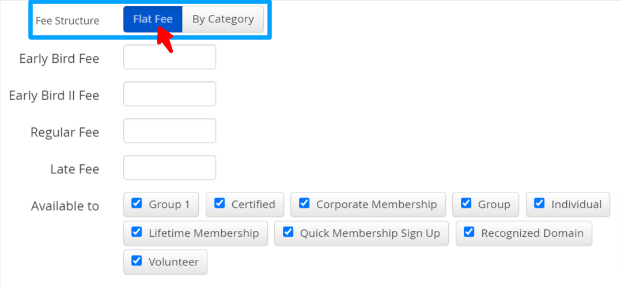Viewport: 621px width, 288px height.
Task: Disable Quick Membership Sign Up checkbox
Action: pyautogui.click(x=288, y=232)
